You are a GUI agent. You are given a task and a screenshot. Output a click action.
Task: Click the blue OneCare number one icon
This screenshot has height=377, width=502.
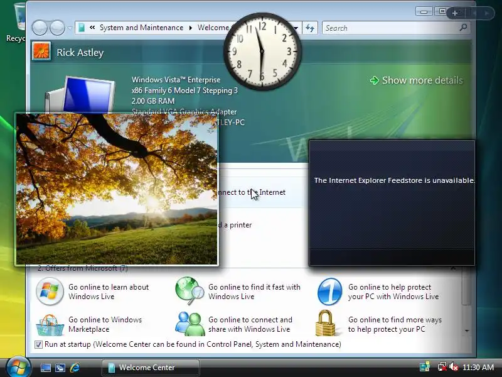(330, 292)
